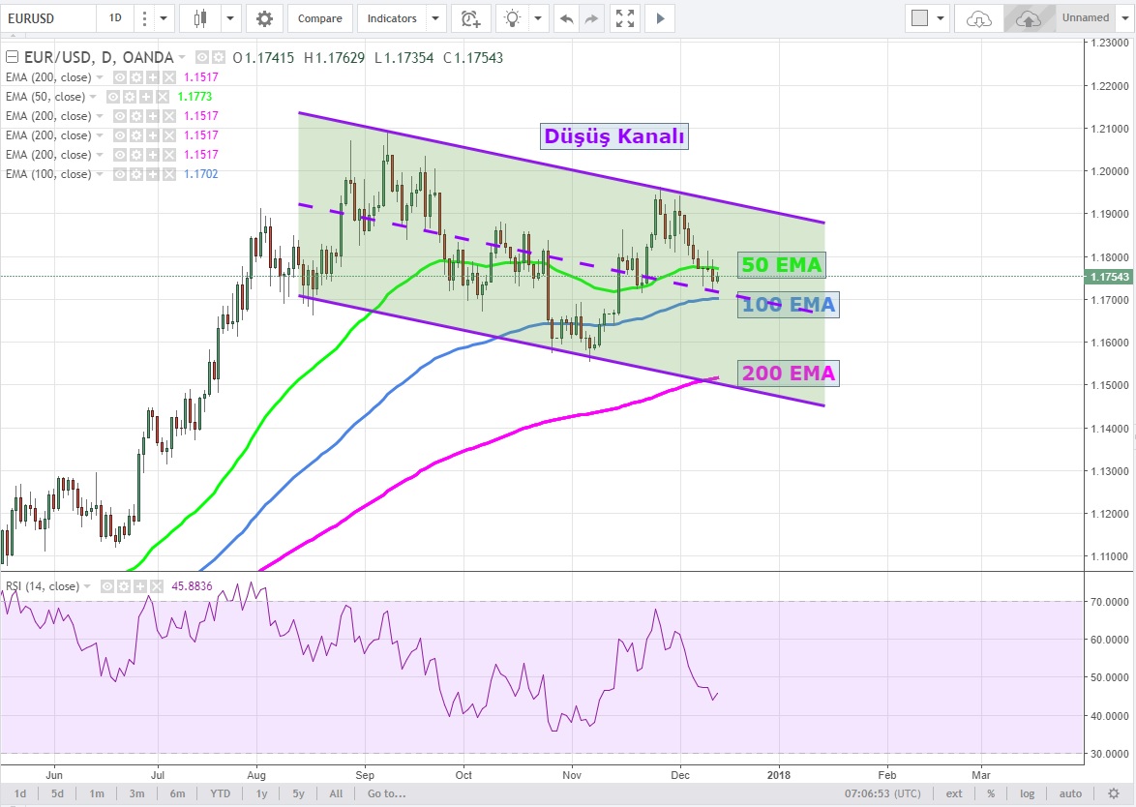Create an alert with alarm clock icon
This screenshot has width=1136, height=807.
pyautogui.click(x=470, y=18)
